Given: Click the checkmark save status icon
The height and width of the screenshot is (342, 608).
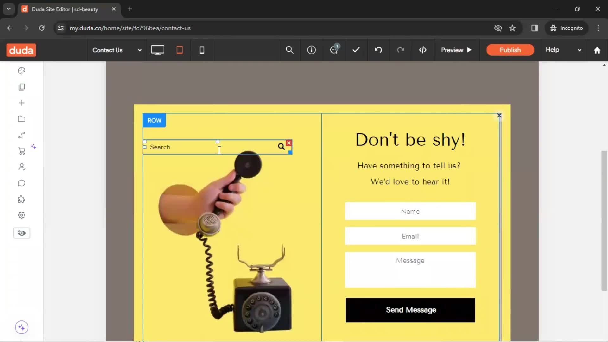Looking at the screenshot, I should [x=356, y=50].
